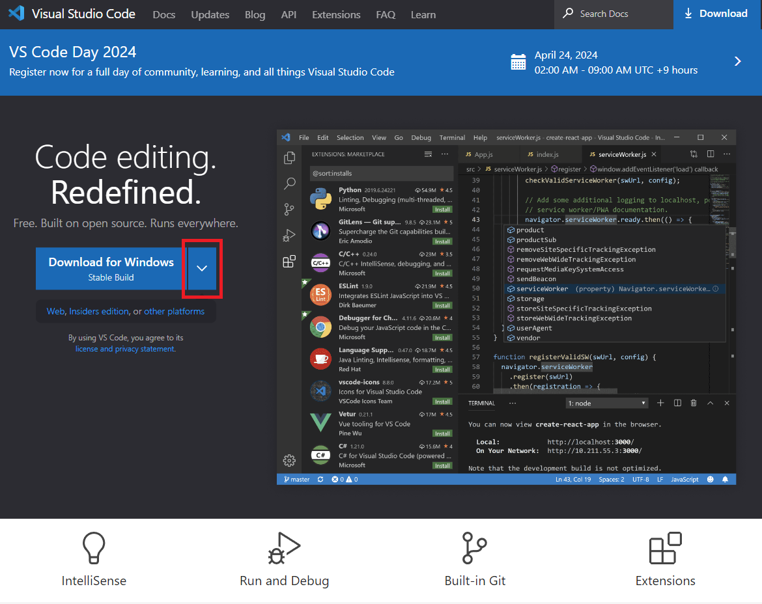
Task: Open the Run and Debug icon in the activity bar
Action: click(x=289, y=236)
